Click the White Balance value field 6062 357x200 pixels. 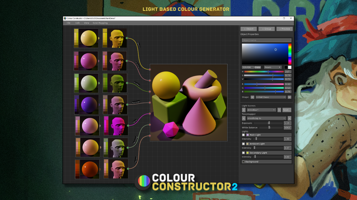click(287, 128)
